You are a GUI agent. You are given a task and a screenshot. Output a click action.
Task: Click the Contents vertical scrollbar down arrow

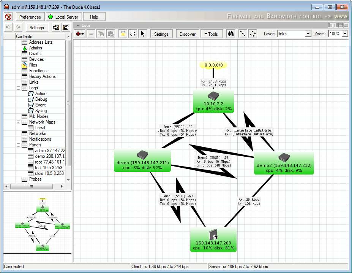68,180
